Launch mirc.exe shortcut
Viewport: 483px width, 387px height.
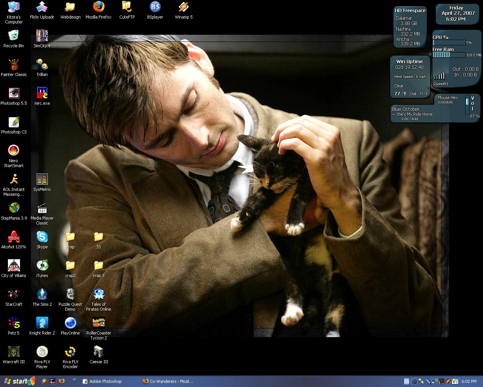pyautogui.click(x=42, y=96)
